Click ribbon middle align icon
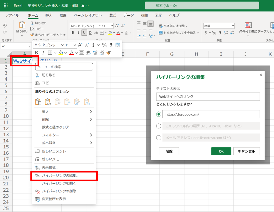Viewport: 274px width, 212px height. point(145,23)
